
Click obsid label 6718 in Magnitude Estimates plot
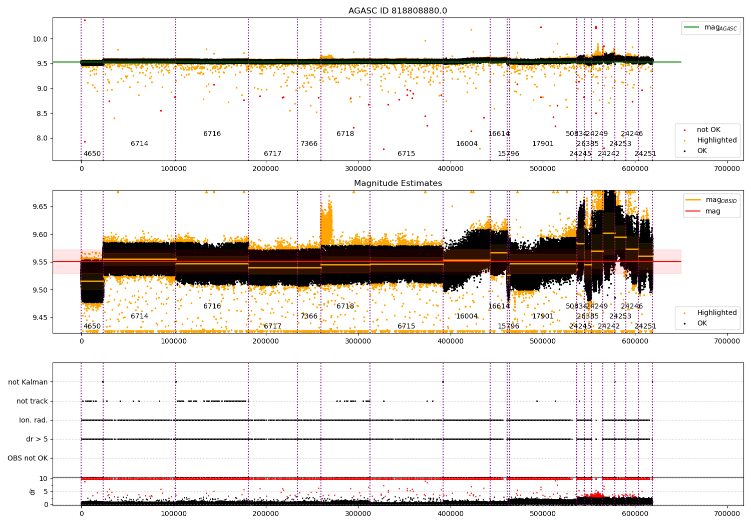345,306
